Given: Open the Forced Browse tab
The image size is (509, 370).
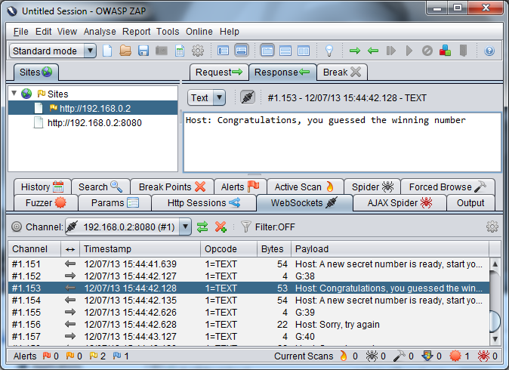Looking at the screenshot, I should (x=448, y=187).
